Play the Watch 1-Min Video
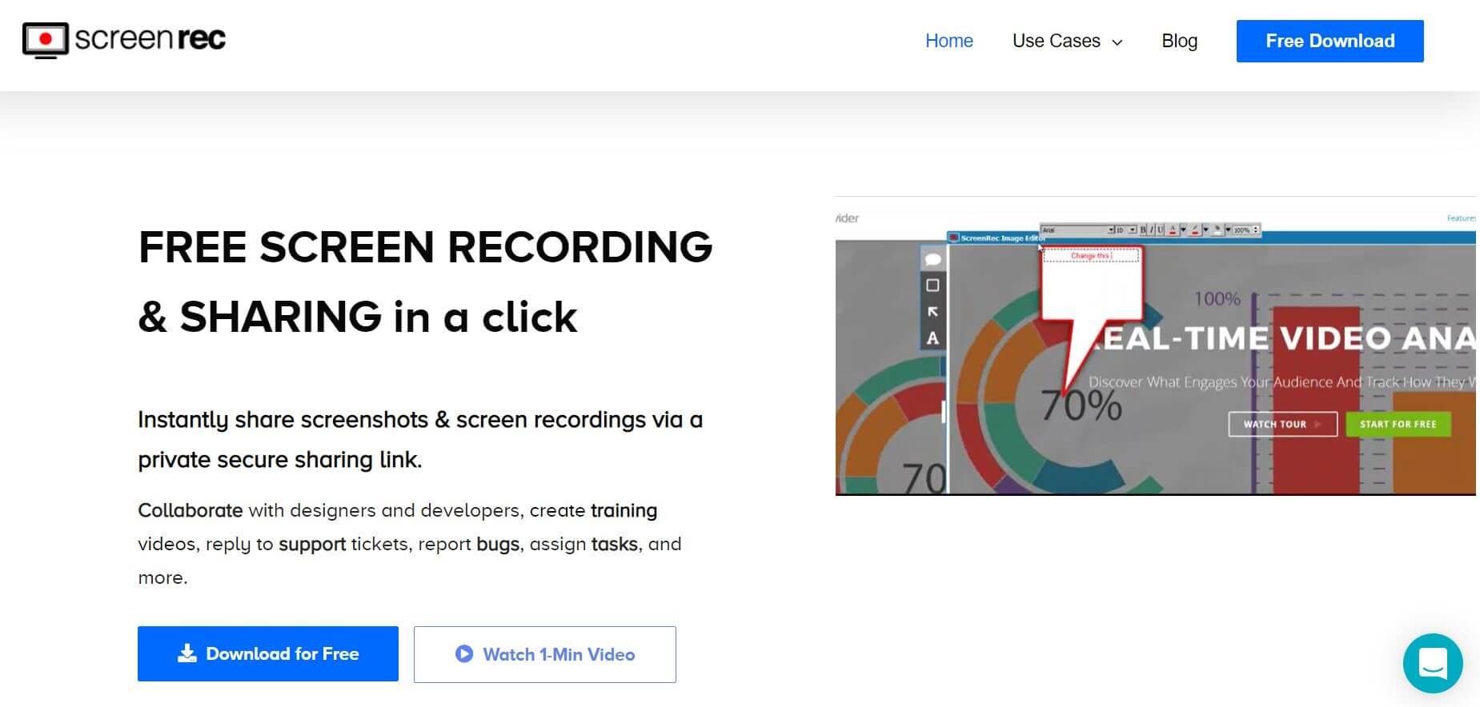The width and height of the screenshot is (1480, 707). click(x=544, y=654)
